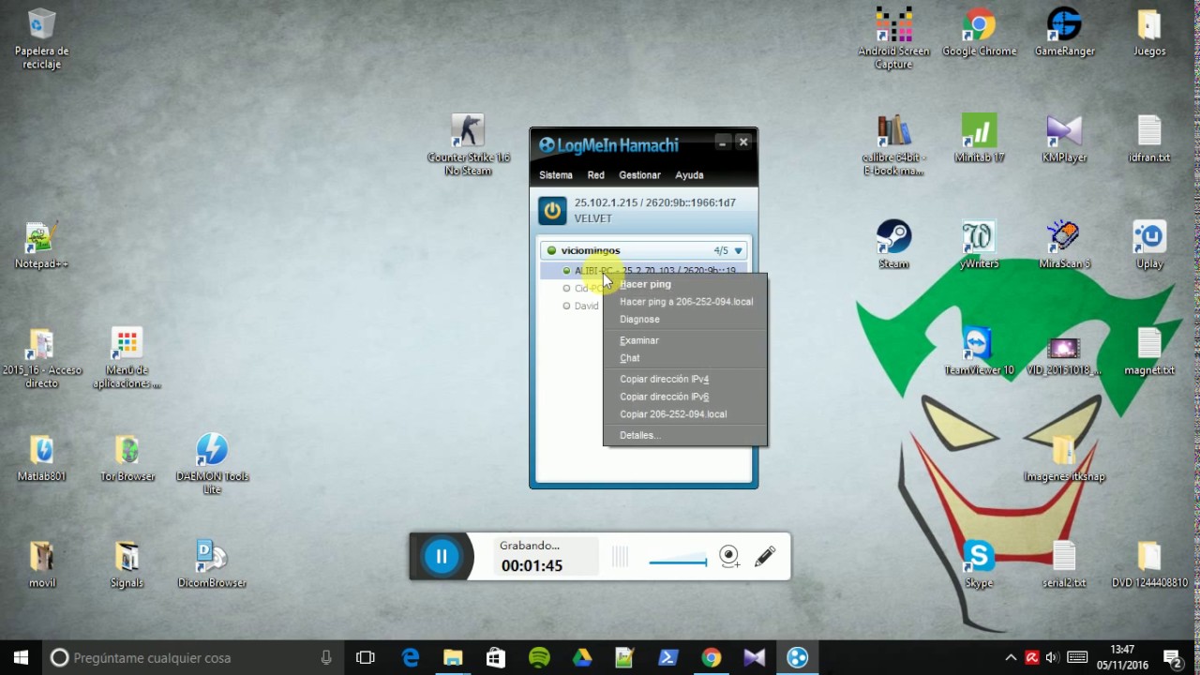Image resolution: width=1200 pixels, height=675 pixels.
Task: Adjust the recorder volume slider
Action: coord(678,562)
